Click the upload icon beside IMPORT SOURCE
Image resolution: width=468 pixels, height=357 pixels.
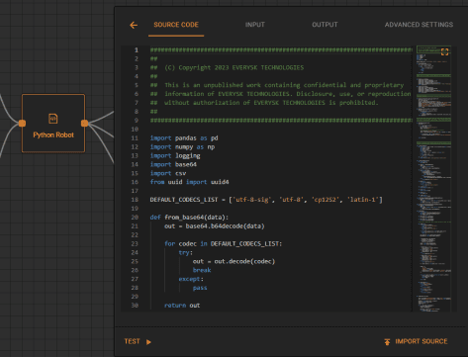(387, 342)
